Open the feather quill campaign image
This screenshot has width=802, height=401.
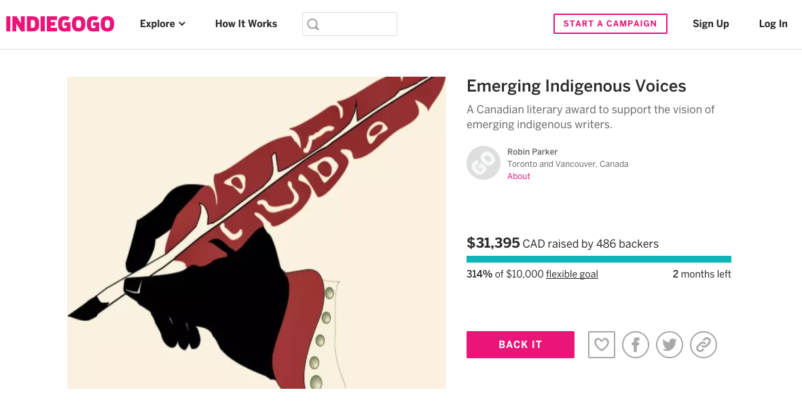[257, 233]
